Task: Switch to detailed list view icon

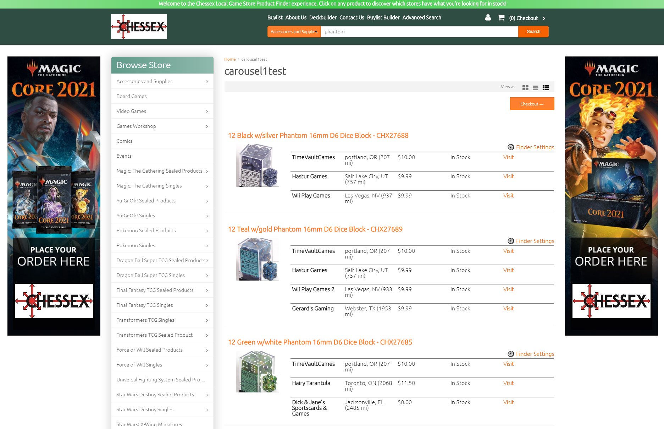Action: click(546, 87)
